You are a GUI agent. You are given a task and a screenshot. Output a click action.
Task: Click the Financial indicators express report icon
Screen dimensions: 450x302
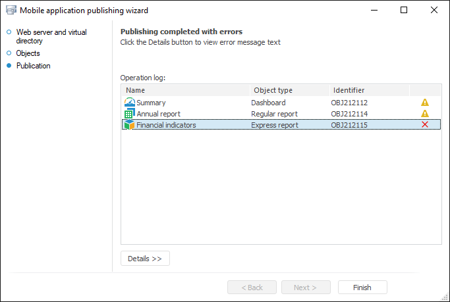[x=129, y=125]
